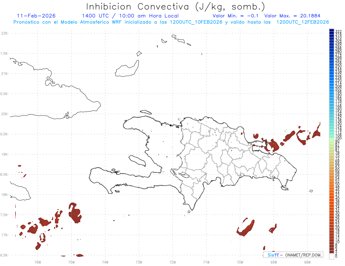The width and height of the screenshot is (345, 266).
Task: Click the '19N' latitude label
Action: coord(4,154)
